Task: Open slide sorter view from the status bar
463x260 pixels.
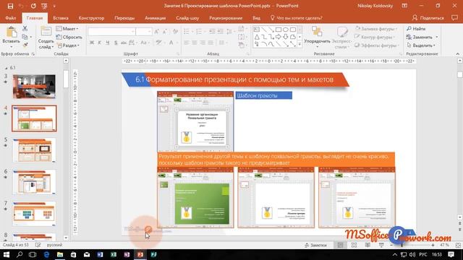Action: coord(354,245)
